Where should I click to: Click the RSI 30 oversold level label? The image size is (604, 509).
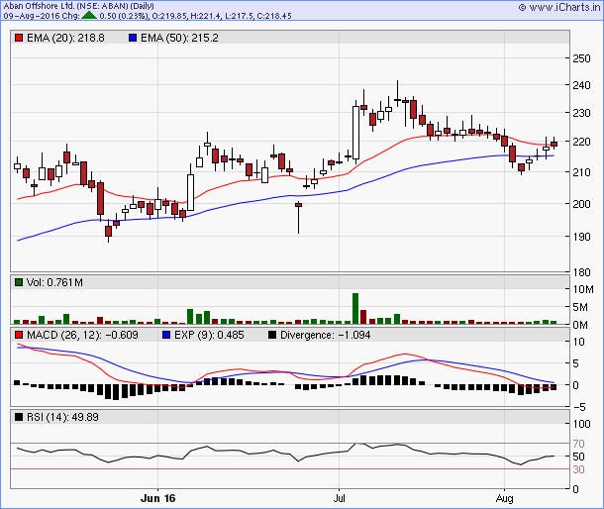point(578,469)
